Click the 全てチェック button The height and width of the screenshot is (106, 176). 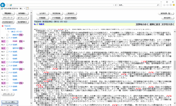(22, 18)
